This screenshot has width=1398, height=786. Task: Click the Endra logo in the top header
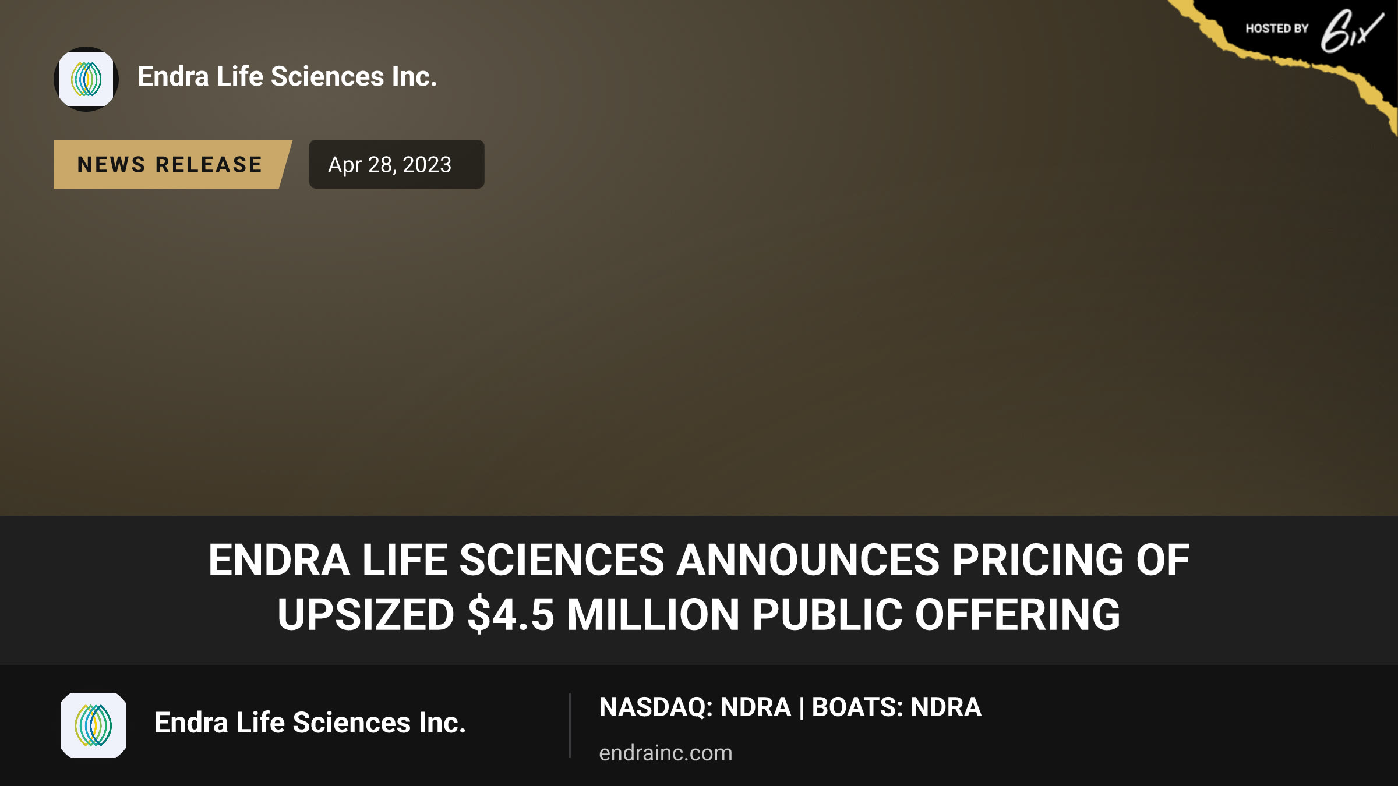86,79
